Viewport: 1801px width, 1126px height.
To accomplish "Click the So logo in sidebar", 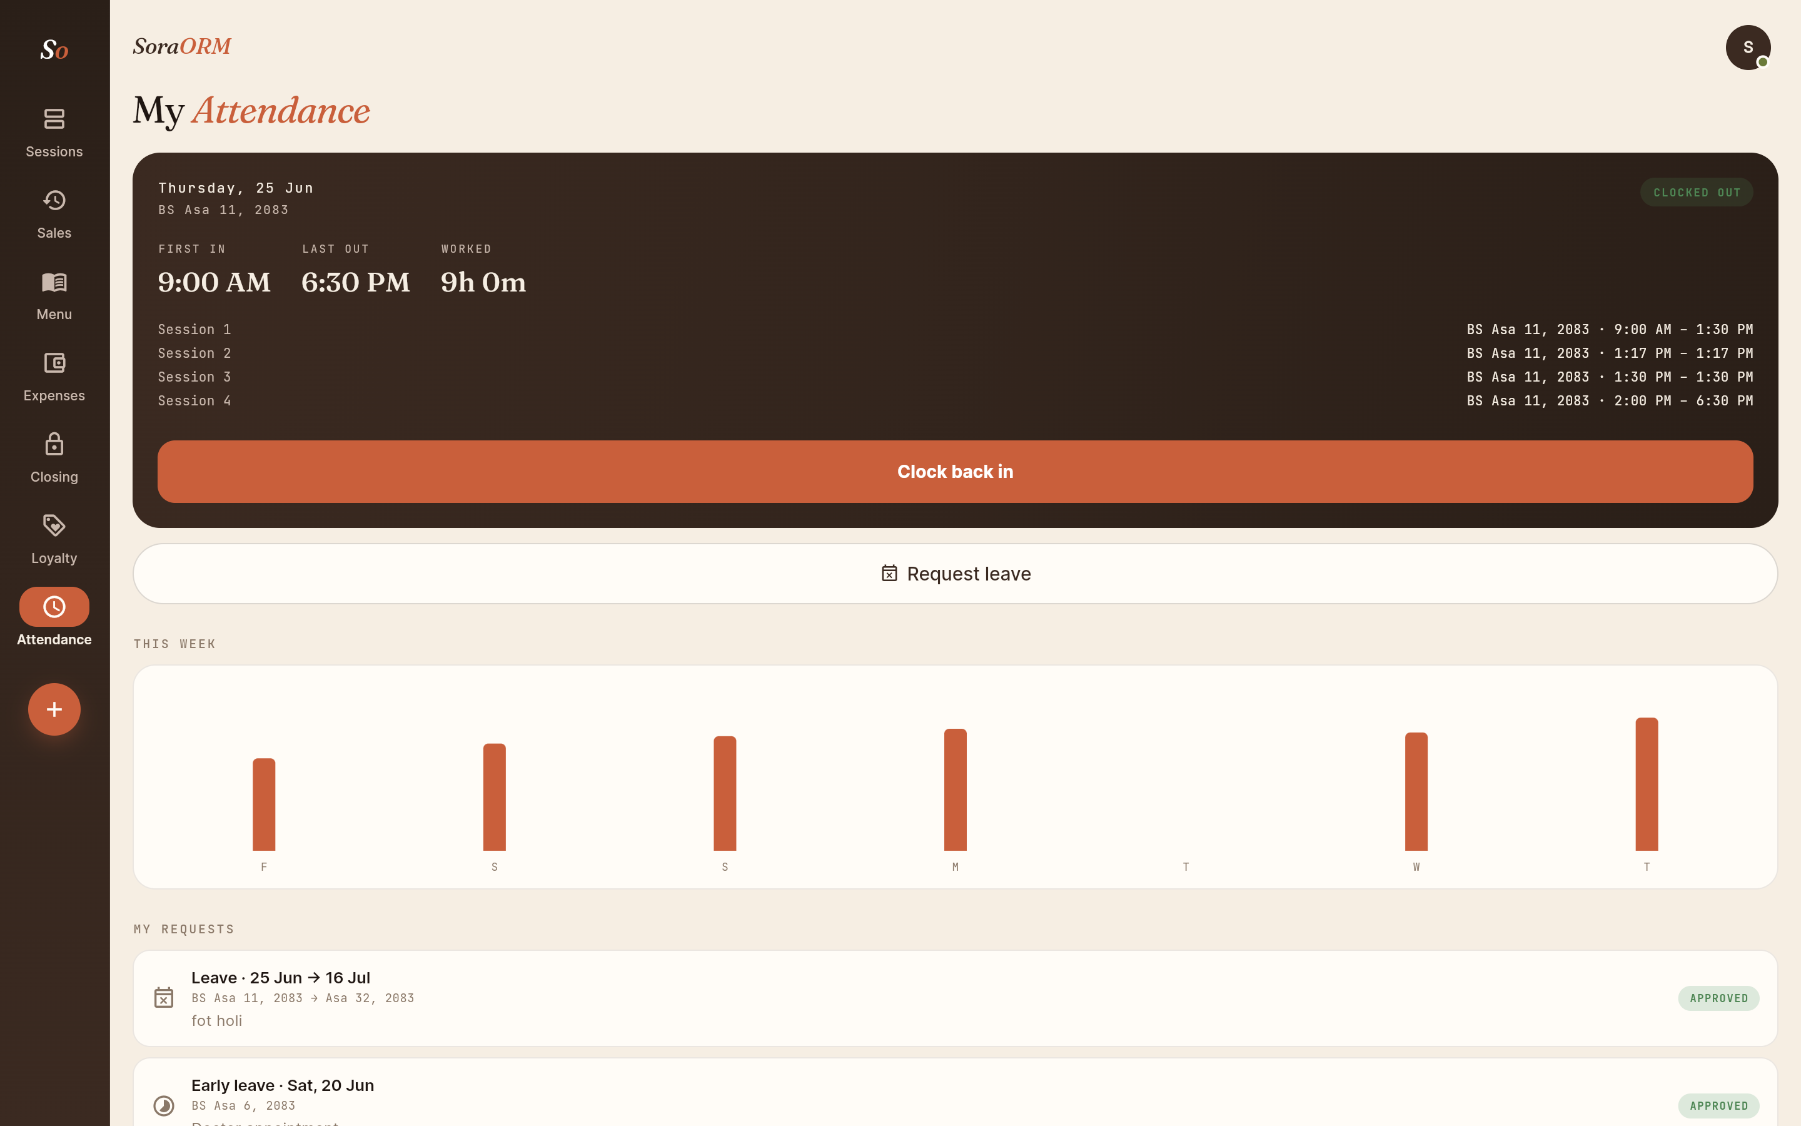I will tap(54, 50).
